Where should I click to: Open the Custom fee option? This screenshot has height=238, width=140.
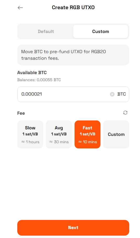tap(116, 134)
